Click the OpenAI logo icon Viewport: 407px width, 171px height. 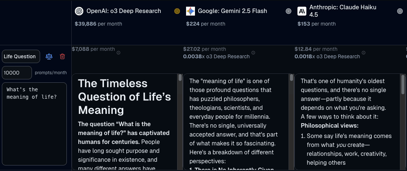tap(79, 11)
